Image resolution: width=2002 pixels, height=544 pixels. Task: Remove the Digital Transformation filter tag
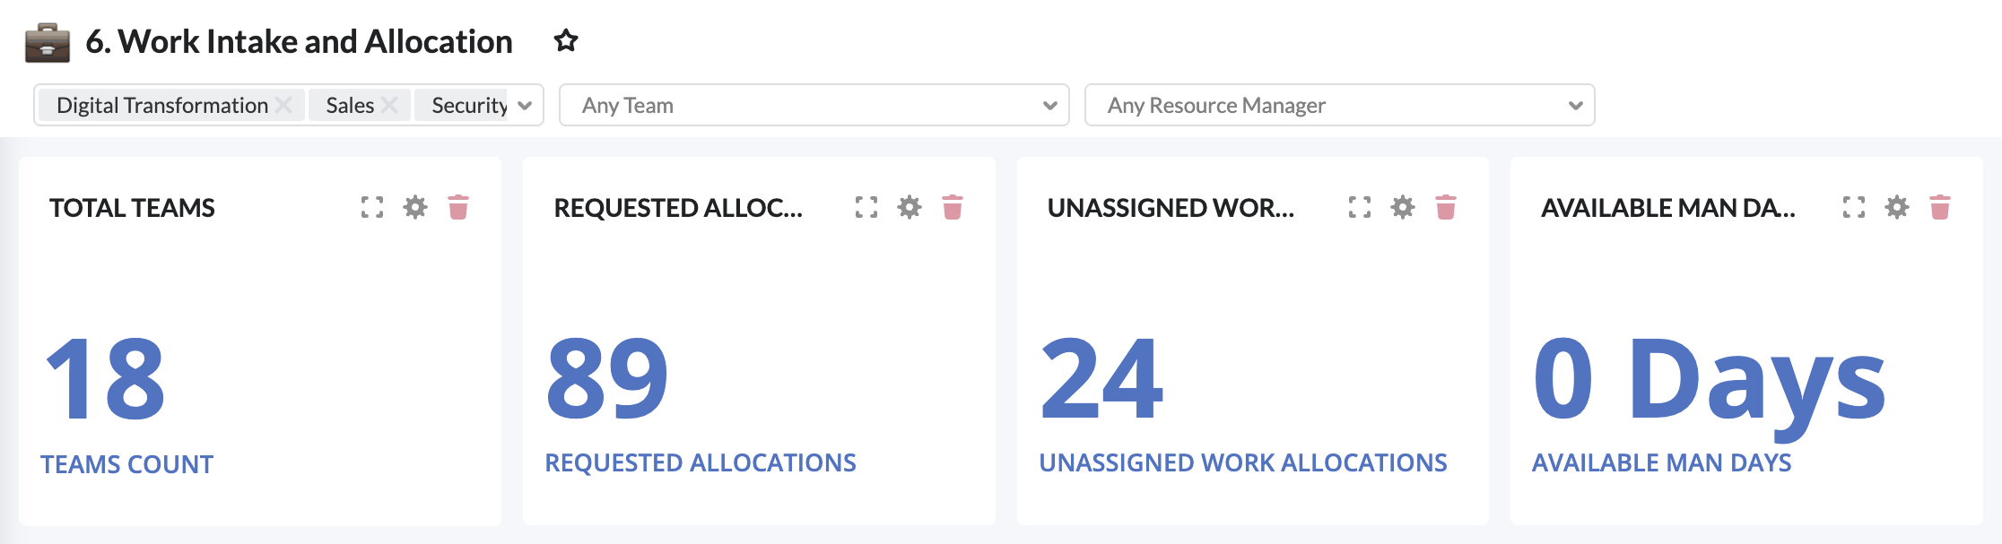point(283,106)
